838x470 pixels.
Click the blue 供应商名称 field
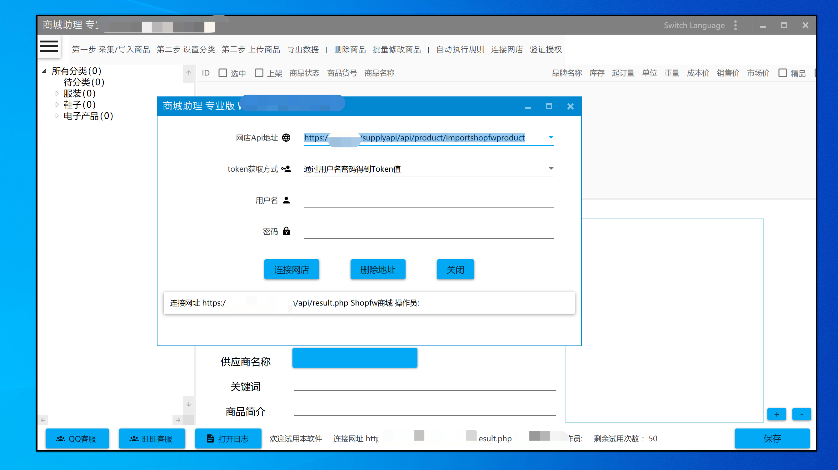pyautogui.click(x=355, y=358)
